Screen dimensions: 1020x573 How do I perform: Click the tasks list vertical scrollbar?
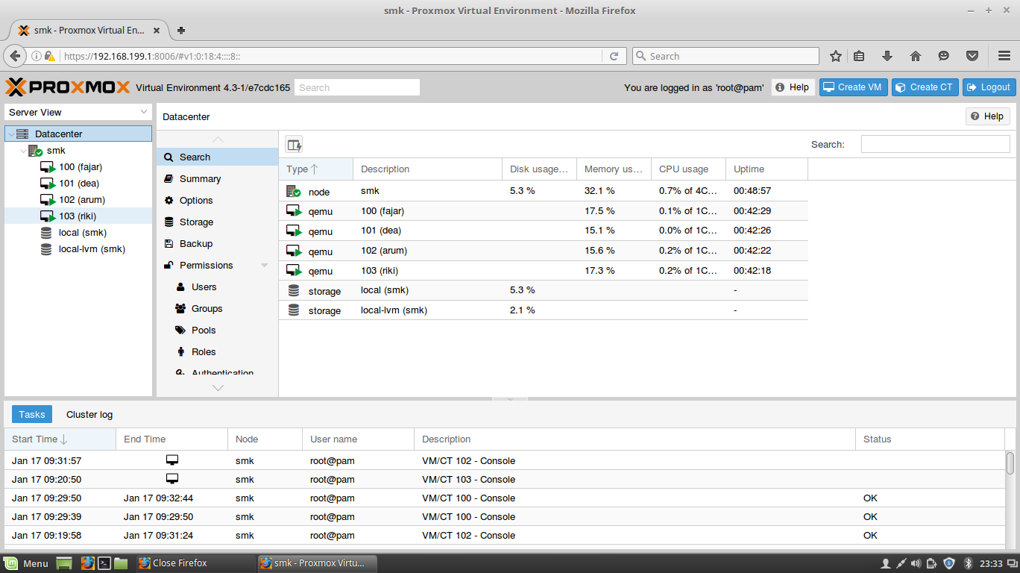(1010, 463)
